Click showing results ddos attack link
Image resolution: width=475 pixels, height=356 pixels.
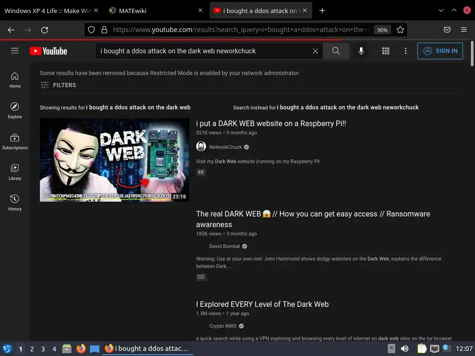(138, 107)
